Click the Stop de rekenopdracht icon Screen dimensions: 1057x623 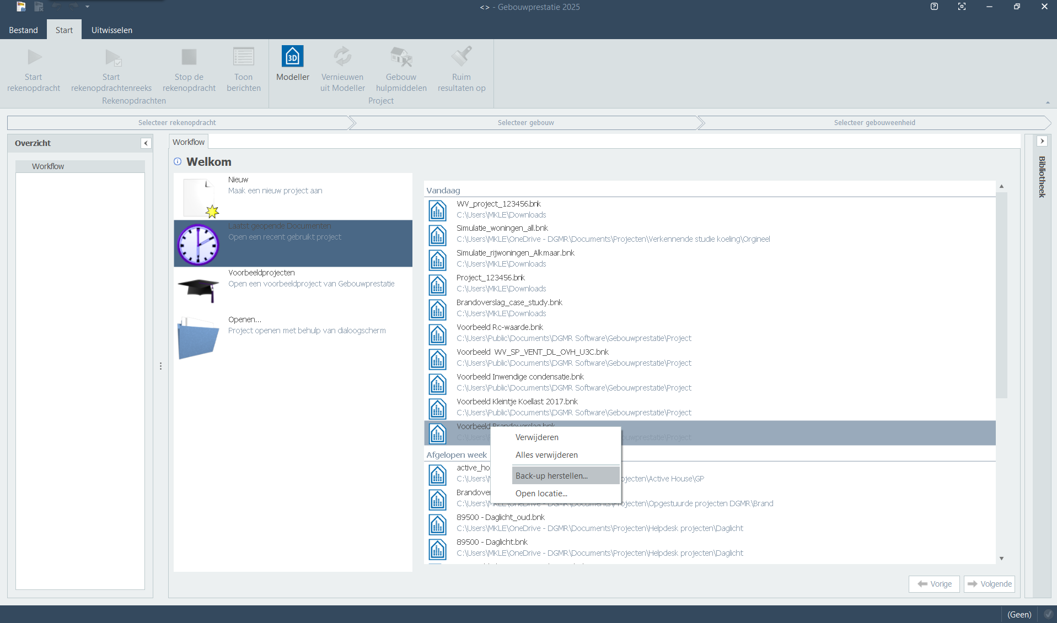coord(189,57)
